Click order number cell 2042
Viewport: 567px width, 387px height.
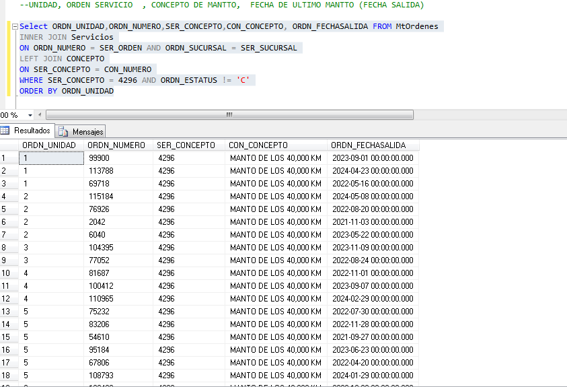(x=118, y=222)
